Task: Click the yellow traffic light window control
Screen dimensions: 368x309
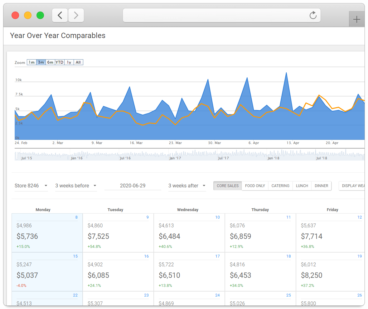Action: click(x=27, y=15)
